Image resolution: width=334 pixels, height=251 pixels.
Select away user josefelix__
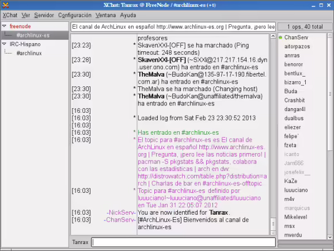coord(297,172)
